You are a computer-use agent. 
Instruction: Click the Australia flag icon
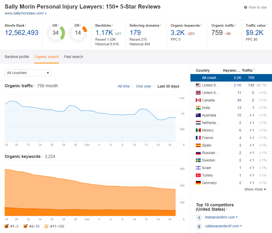(198, 115)
